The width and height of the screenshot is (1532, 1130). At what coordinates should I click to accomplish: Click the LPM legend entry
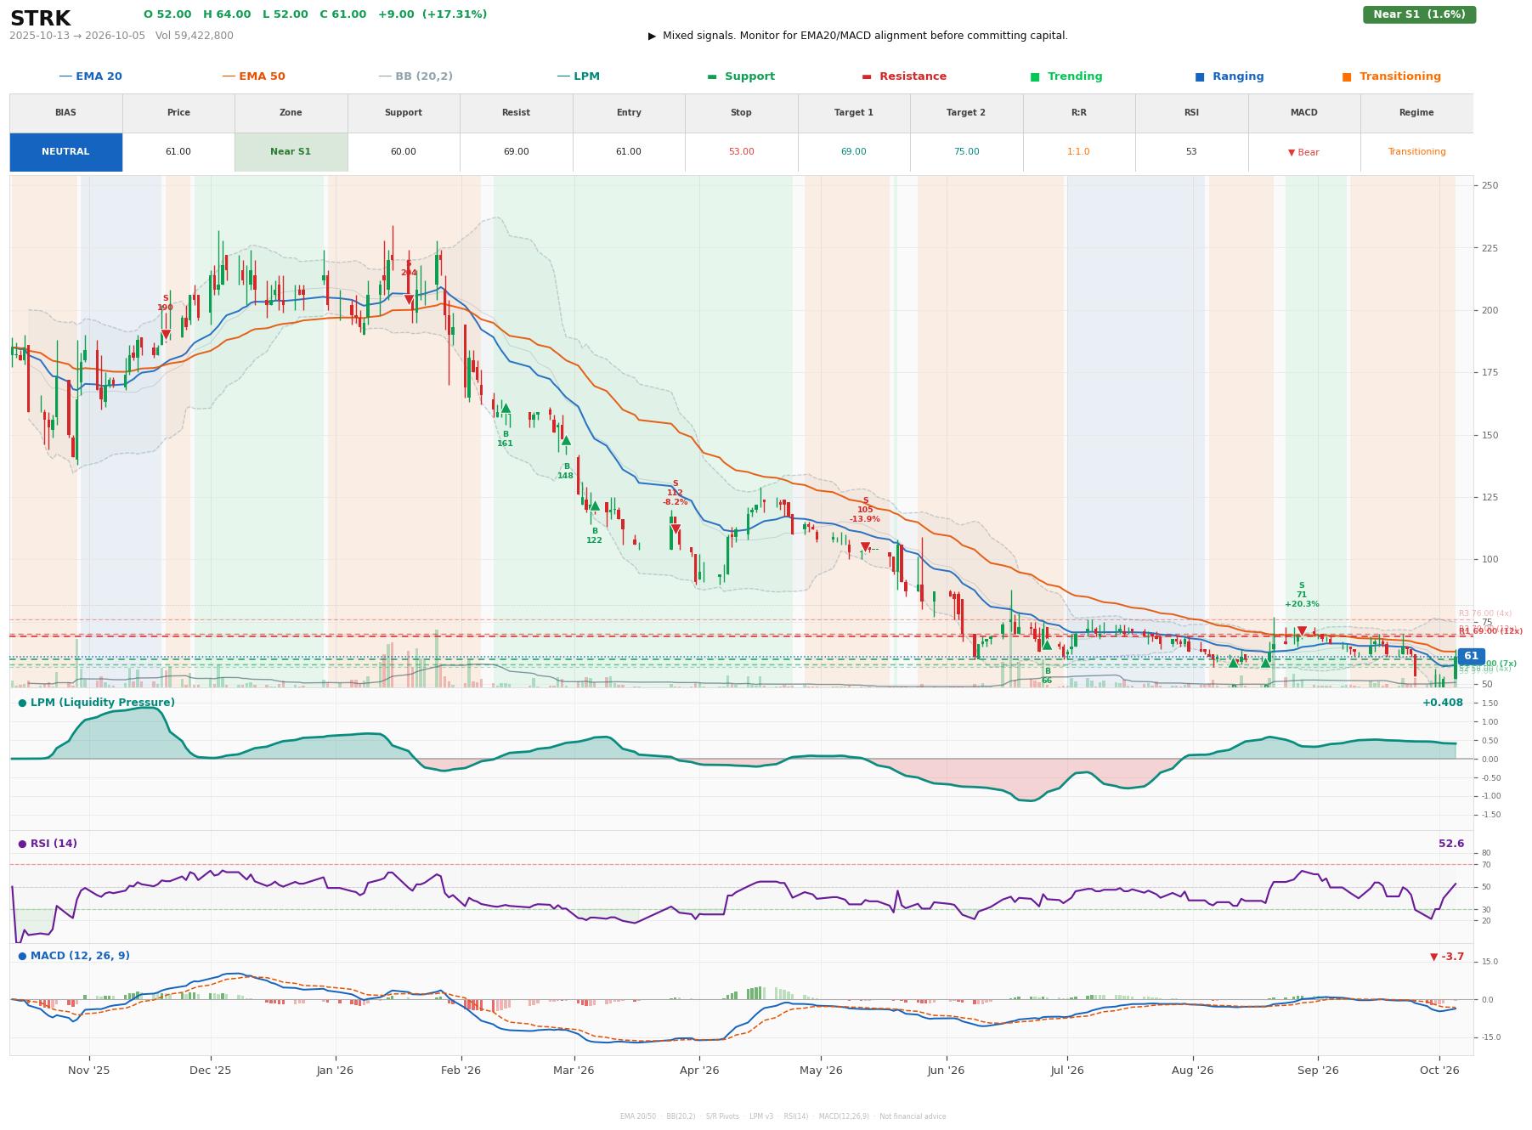coord(578,76)
